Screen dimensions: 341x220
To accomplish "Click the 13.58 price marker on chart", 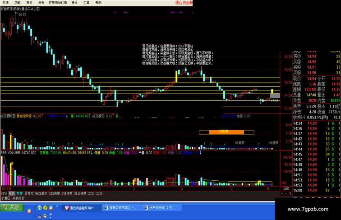I will pyautogui.click(x=275, y=101).
